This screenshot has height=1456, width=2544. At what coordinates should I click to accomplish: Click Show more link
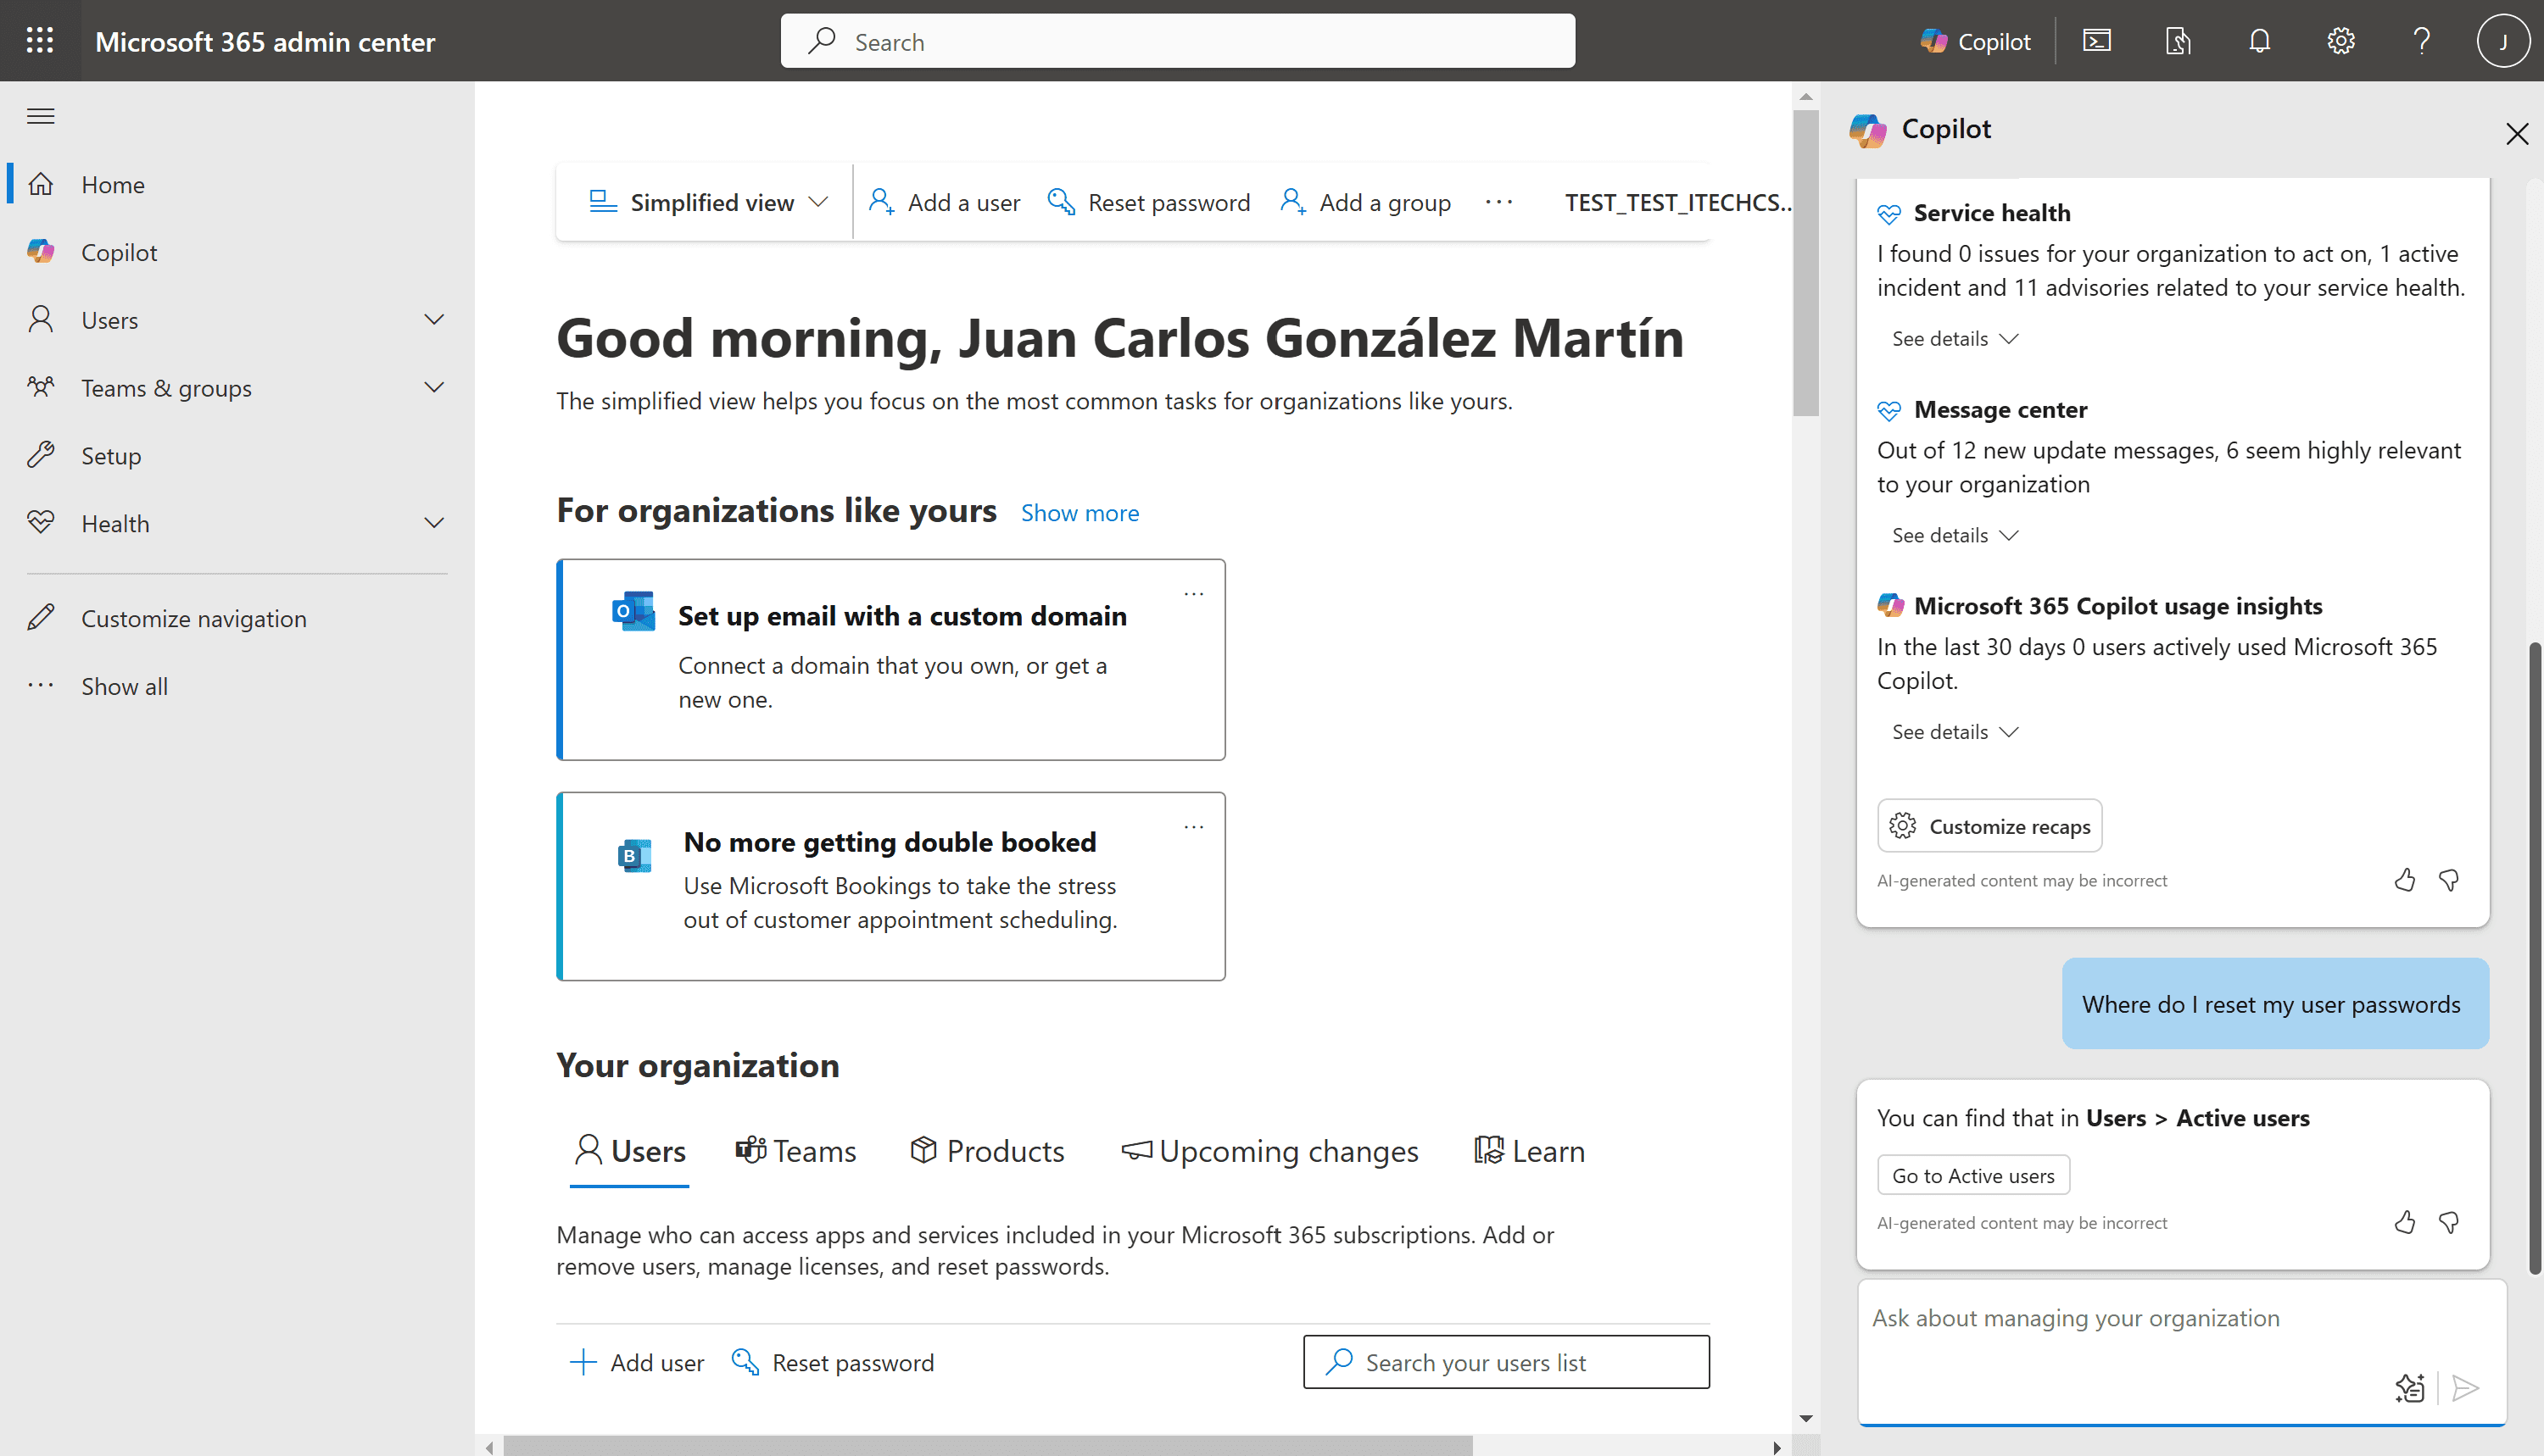(1080, 513)
